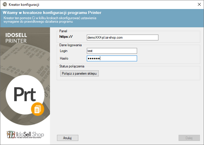The image size is (204, 145).
Task: Click into the Login text field
Action: pos(112,51)
